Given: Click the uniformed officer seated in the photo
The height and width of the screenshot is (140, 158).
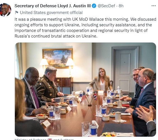Looking at the screenshot, I should [x=49, y=84].
